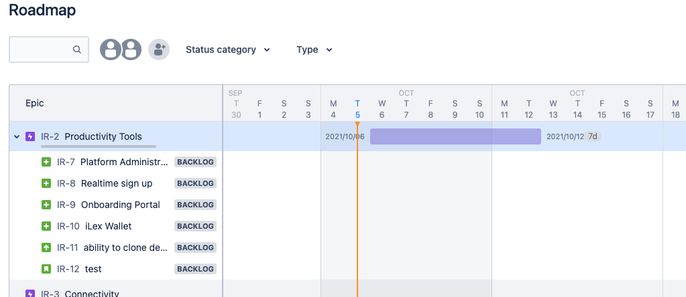This screenshot has height=297, width=686.
Task: Click today's date T 5 in header
Action: (x=357, y=109)
